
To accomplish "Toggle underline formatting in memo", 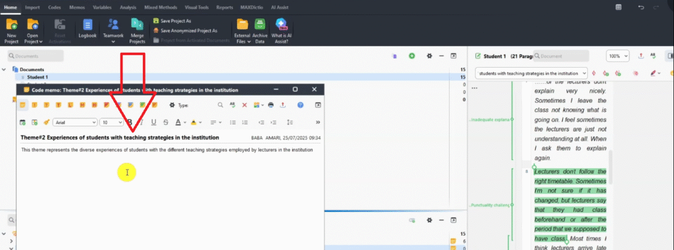I will point(153,122).
